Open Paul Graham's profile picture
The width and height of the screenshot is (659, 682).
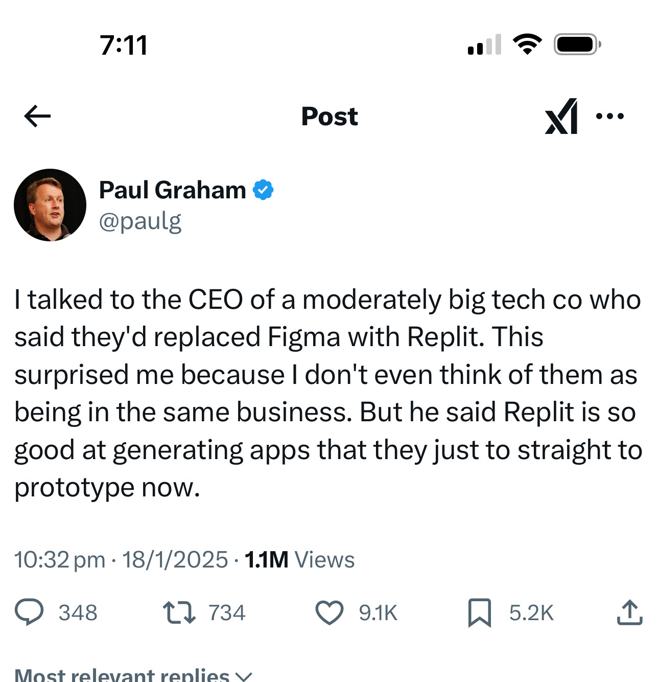tap(50, 205)
